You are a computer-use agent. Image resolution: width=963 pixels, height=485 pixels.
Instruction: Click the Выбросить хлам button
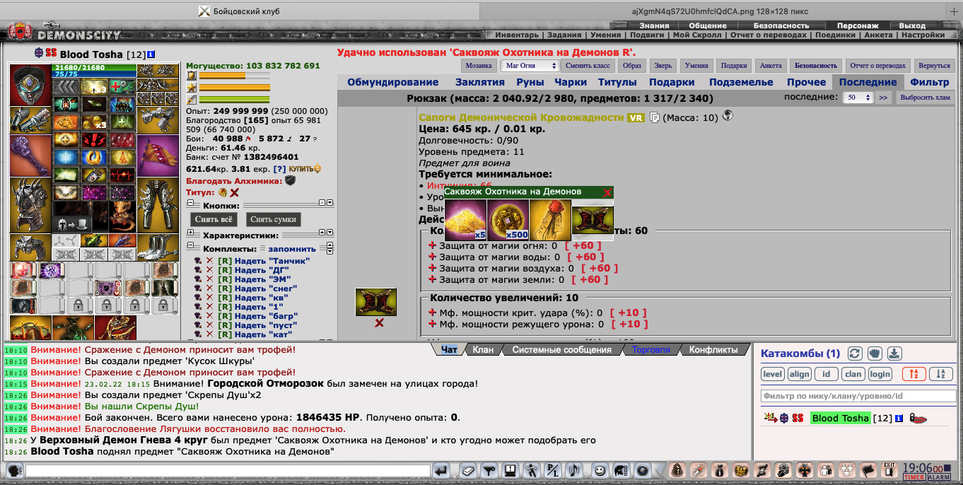tap(925, 98)
